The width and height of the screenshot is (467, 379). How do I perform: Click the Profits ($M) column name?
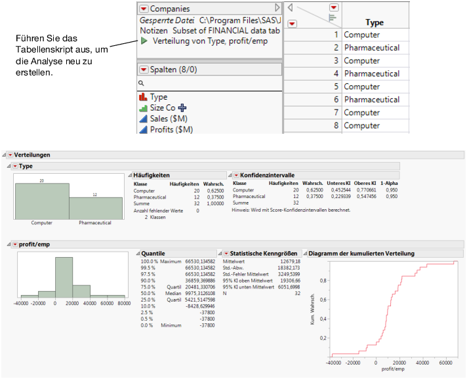[x=171, y=130]
